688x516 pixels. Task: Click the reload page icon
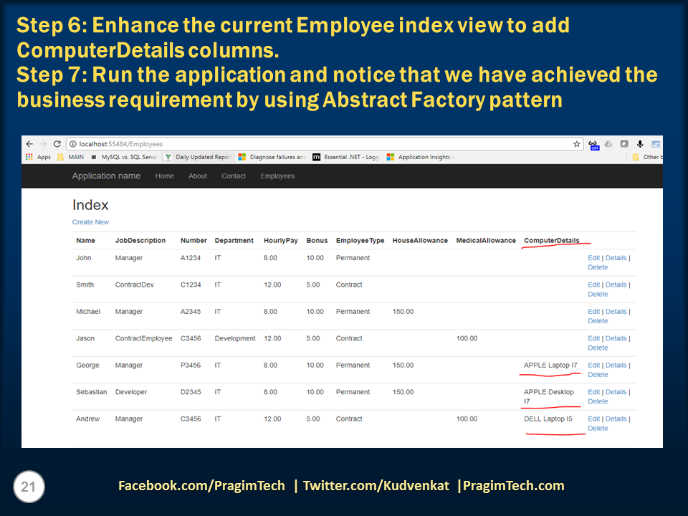[x=57, y=143]
